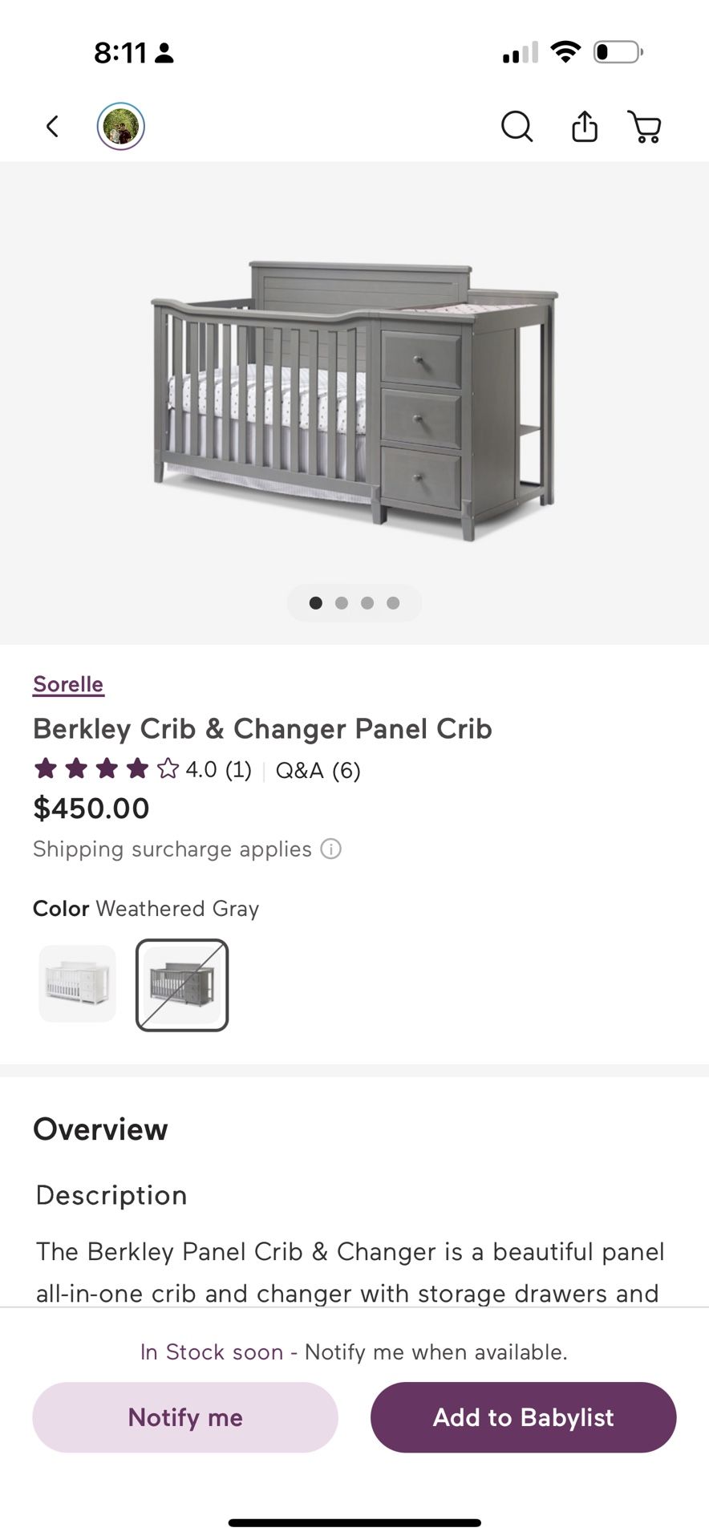Viewport: 709px width, 1540px height.
Task: Jump to third image carousel dot
Action: pyautogui.click(x=367, y=603)
